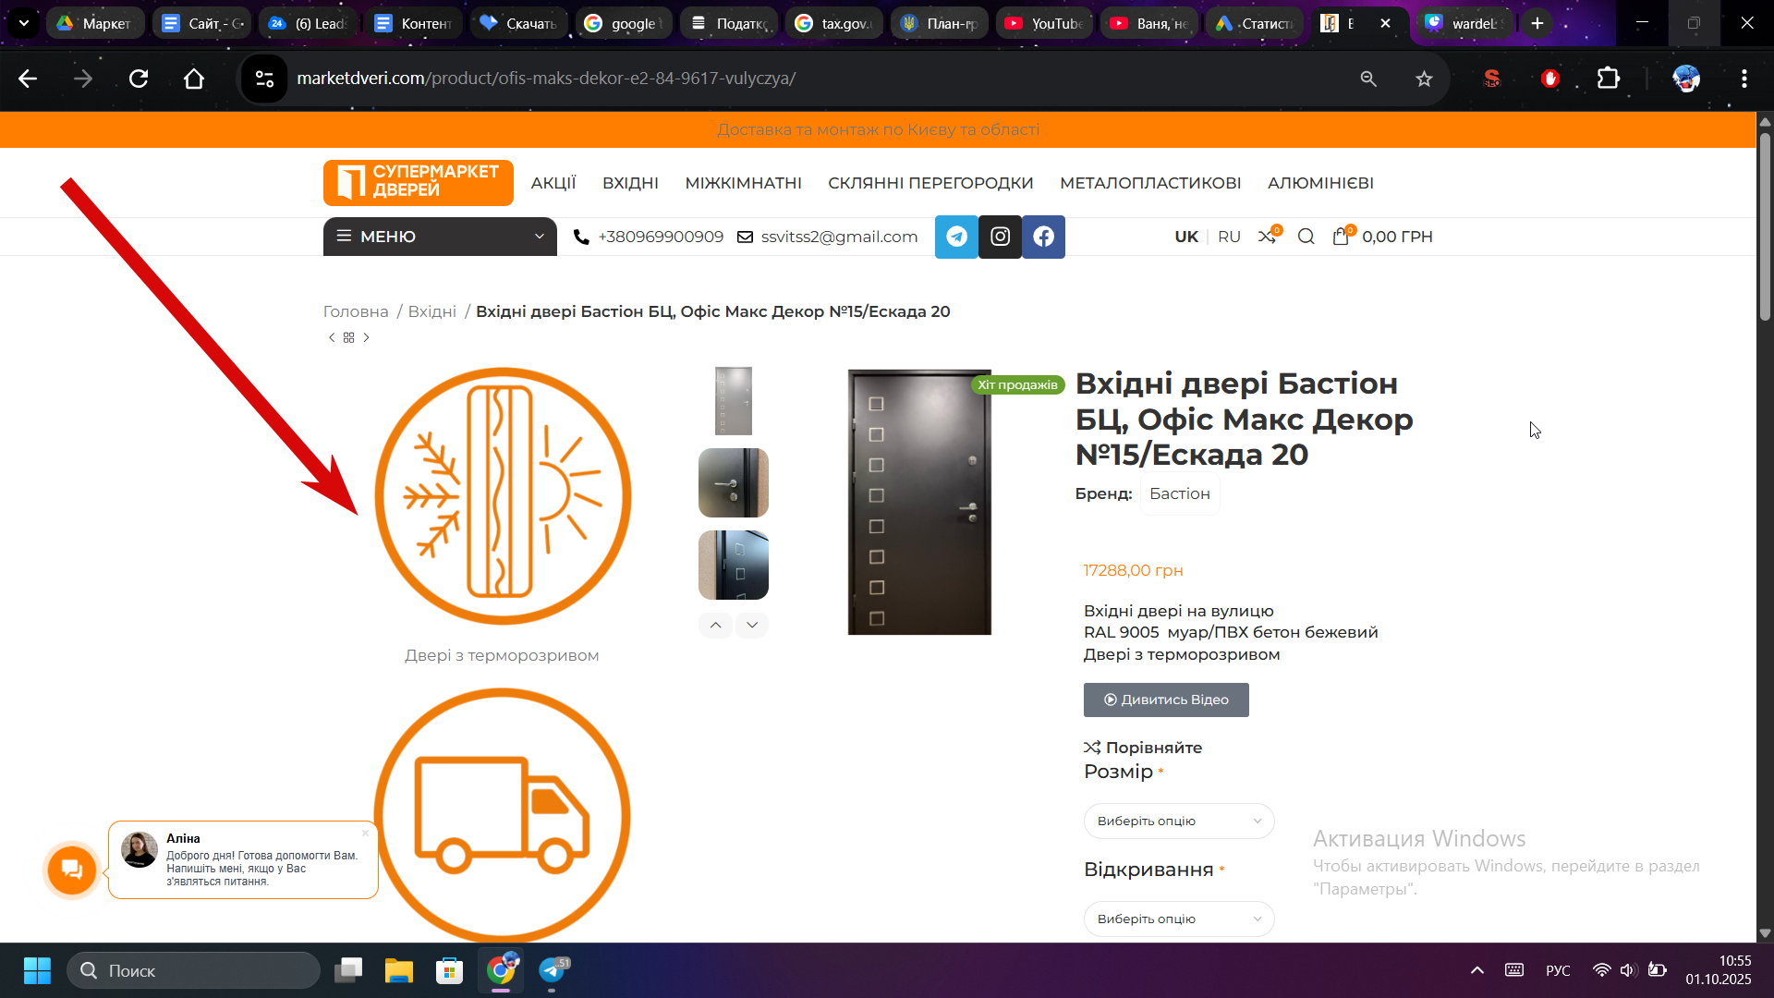Click the compare shuffle icon in header
The width and height of the screenshot is (1774, 998).
[1267, 237]
